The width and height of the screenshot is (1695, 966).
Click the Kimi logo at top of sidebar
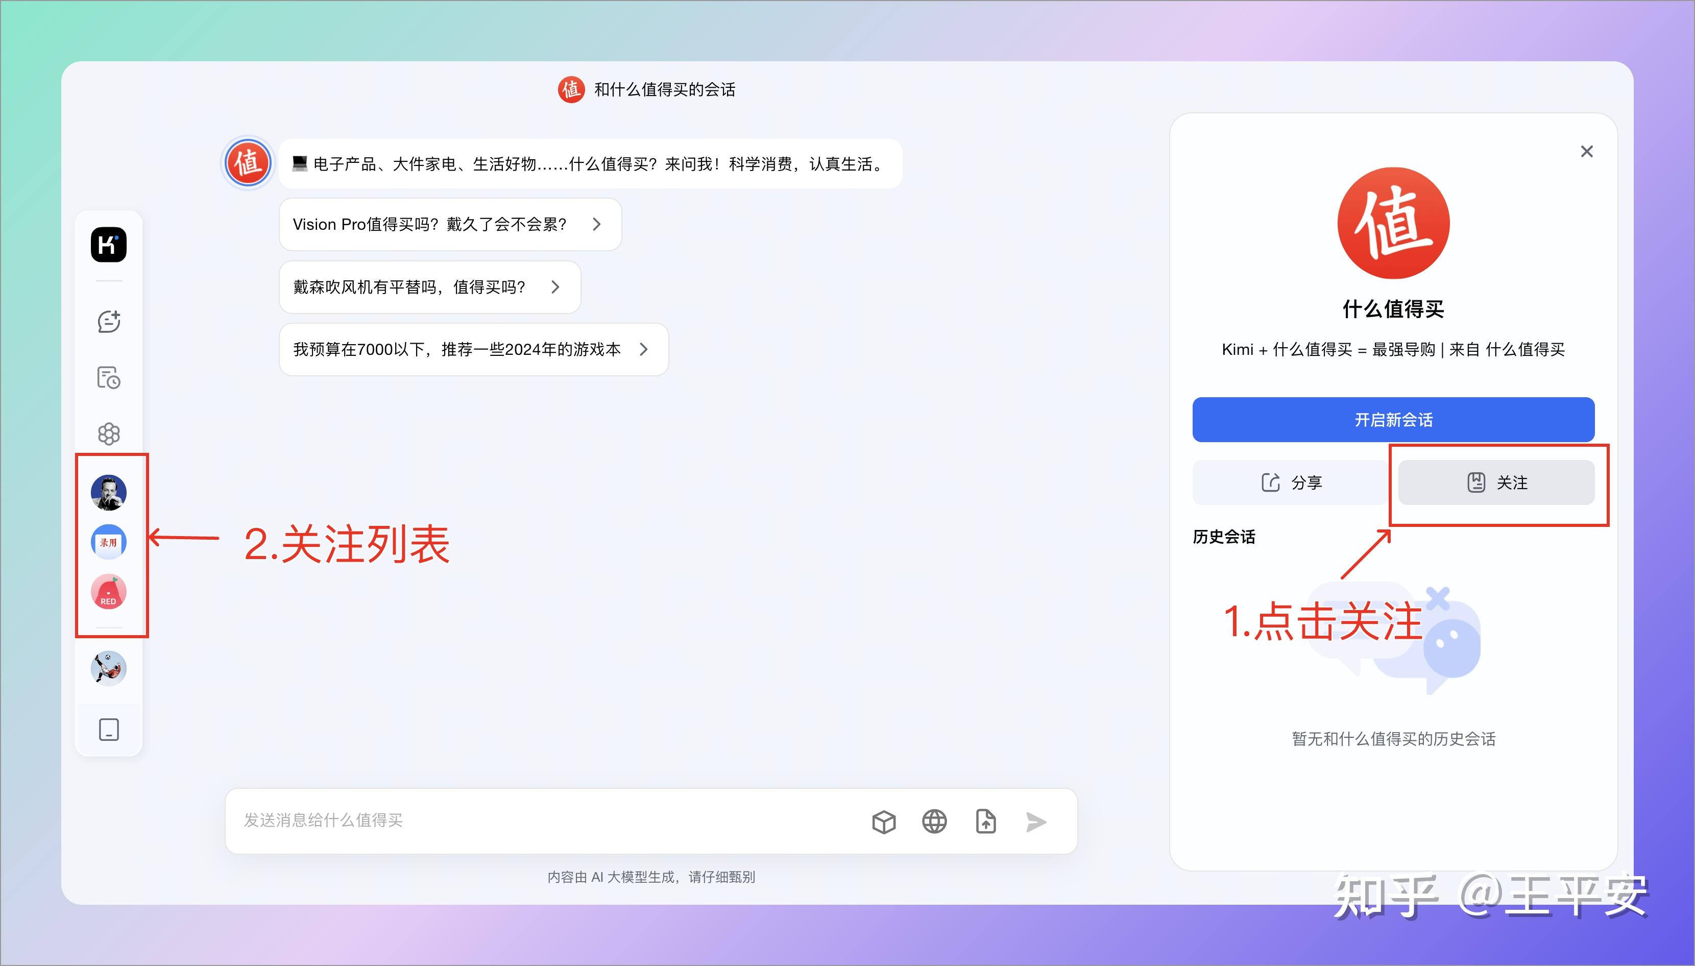pyautogui.click(x=108, y=245)
